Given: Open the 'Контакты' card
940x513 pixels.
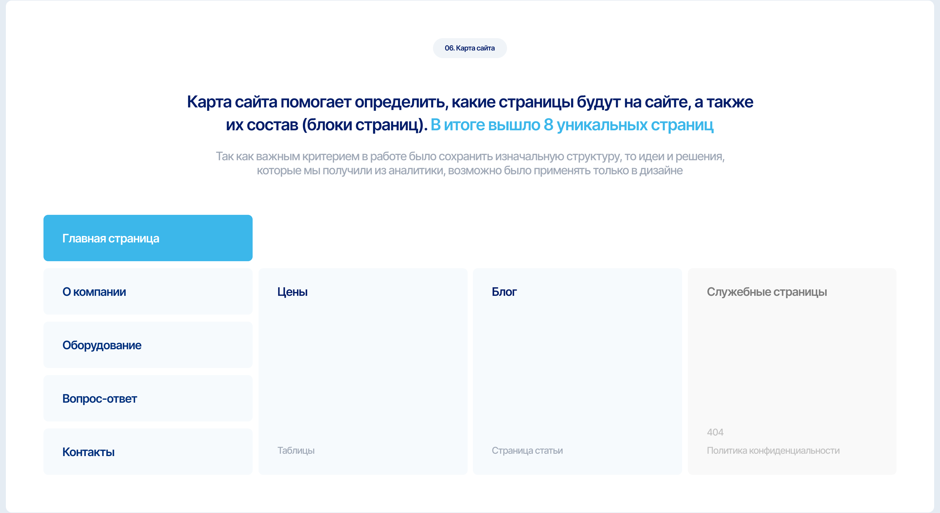Looking at the screenshot, I should (148, 452).
